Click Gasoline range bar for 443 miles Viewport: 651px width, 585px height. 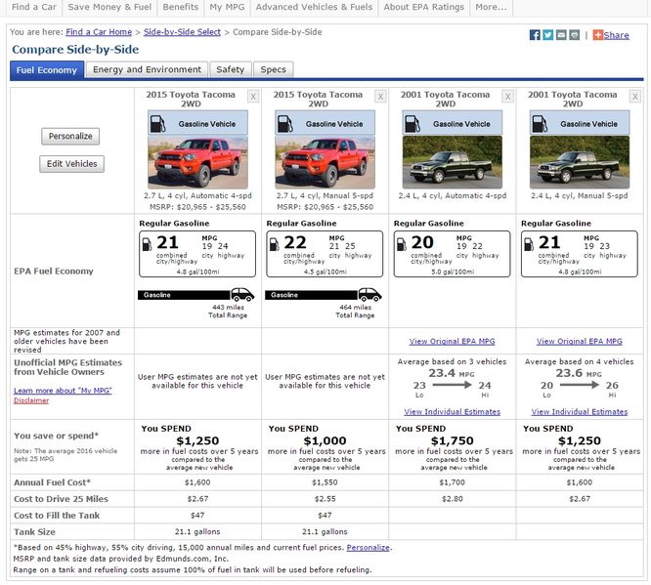coord(184,295)
